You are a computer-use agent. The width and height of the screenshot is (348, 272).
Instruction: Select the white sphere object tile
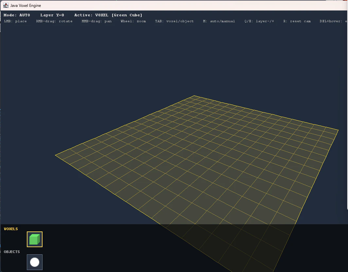click(x=35, y=262)
